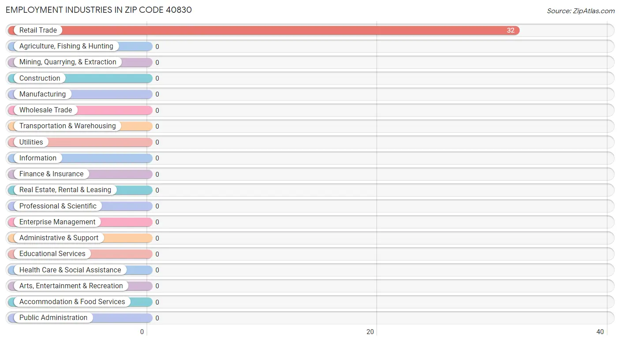Select the Wholesale Trade label
620x342 pixels.
45,110
